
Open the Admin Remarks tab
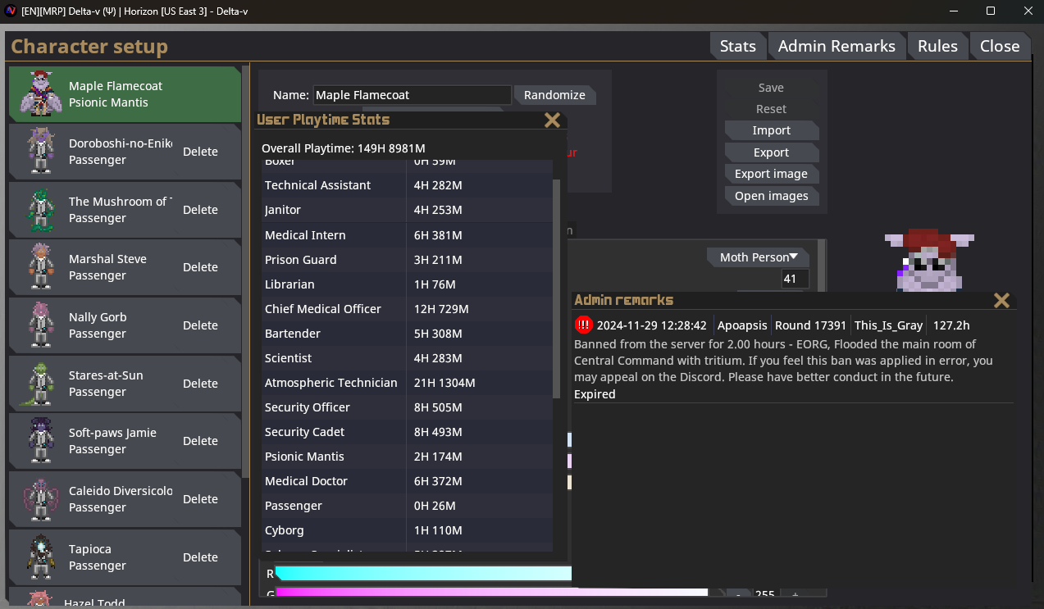pos(837,46)
